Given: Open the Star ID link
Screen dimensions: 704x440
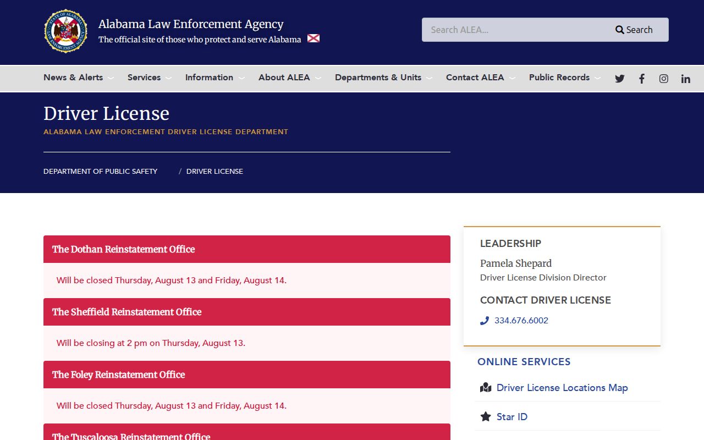Looking at the screenshot, I should (512, 417).
